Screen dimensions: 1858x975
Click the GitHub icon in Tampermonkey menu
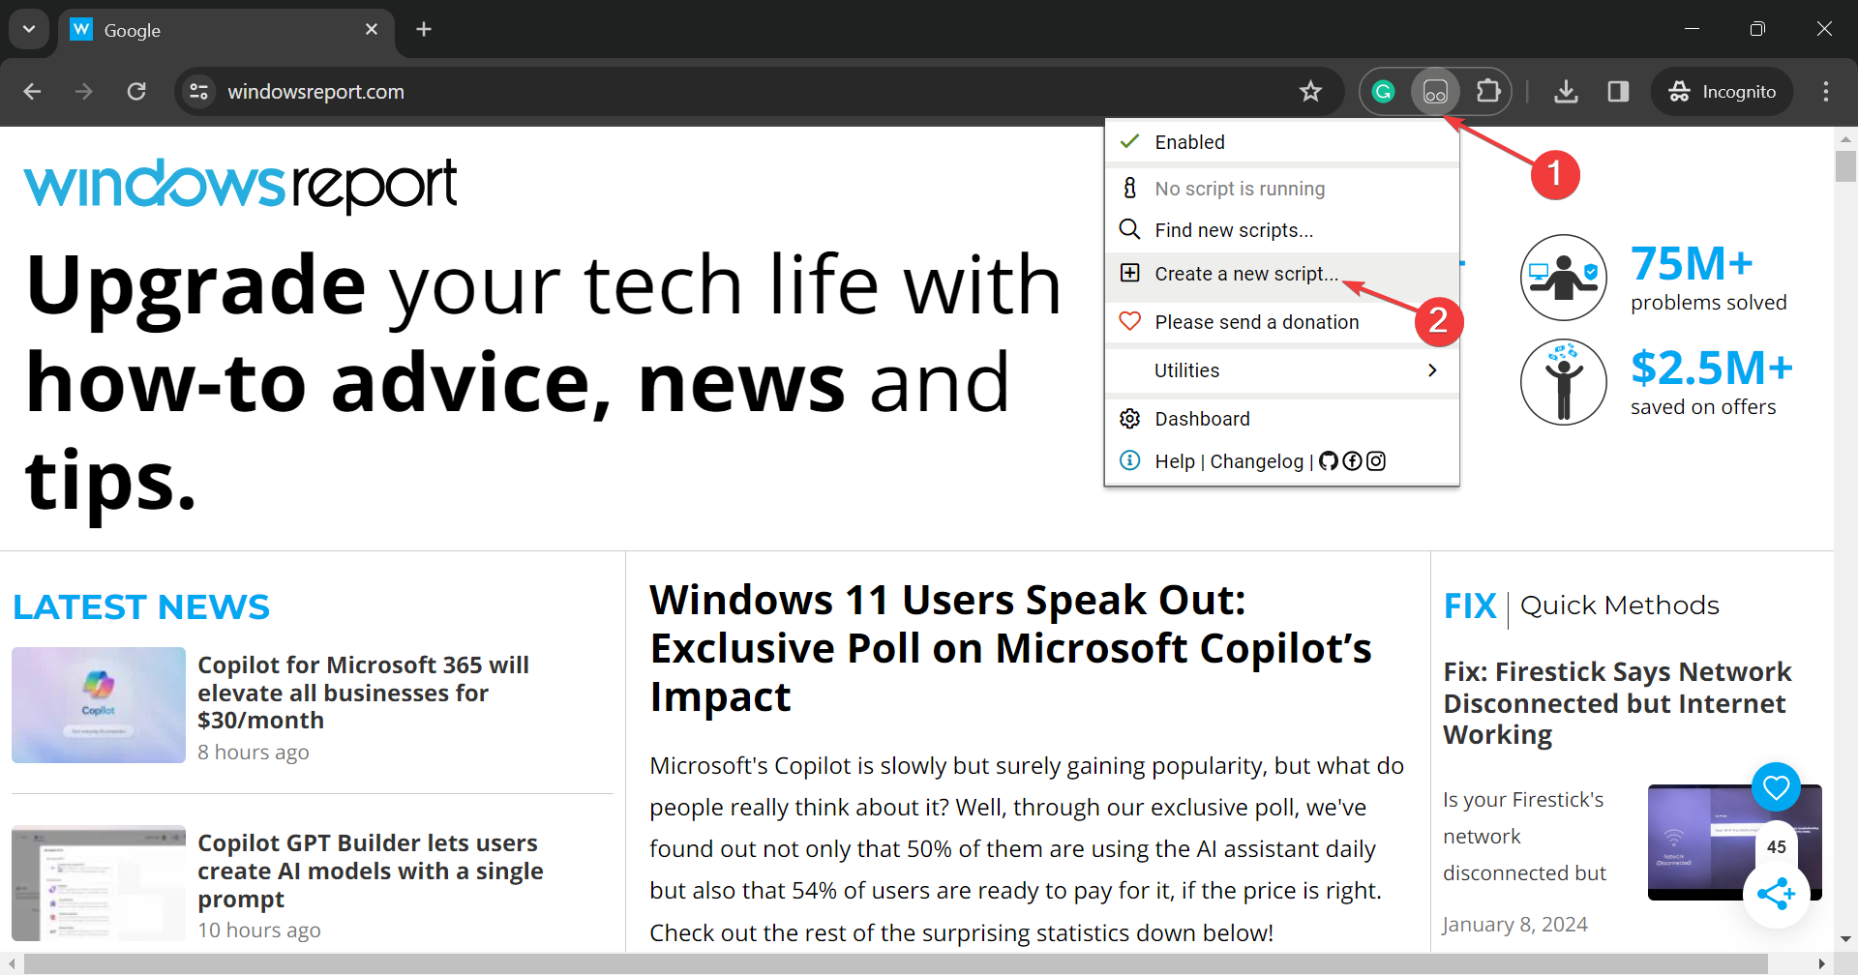click(x=1329, y=461)
